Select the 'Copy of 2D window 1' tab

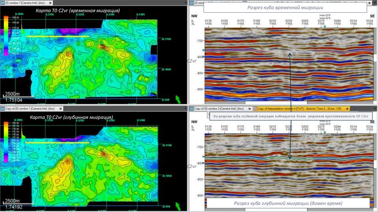[32, 109]
